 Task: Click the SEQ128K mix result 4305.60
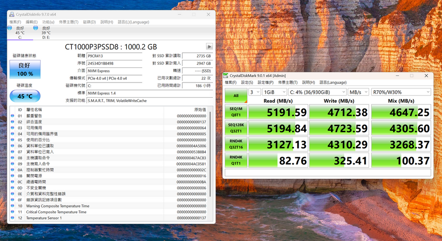click(401, 128)
